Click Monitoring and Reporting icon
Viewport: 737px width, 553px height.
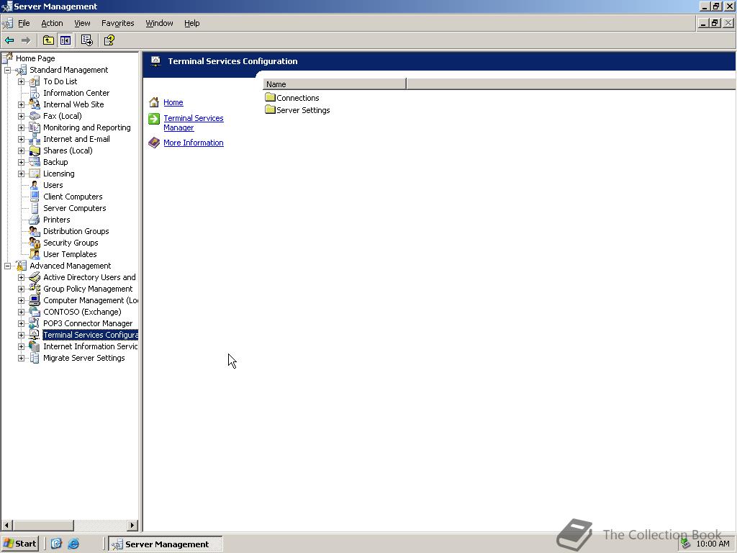pos(35,127)
